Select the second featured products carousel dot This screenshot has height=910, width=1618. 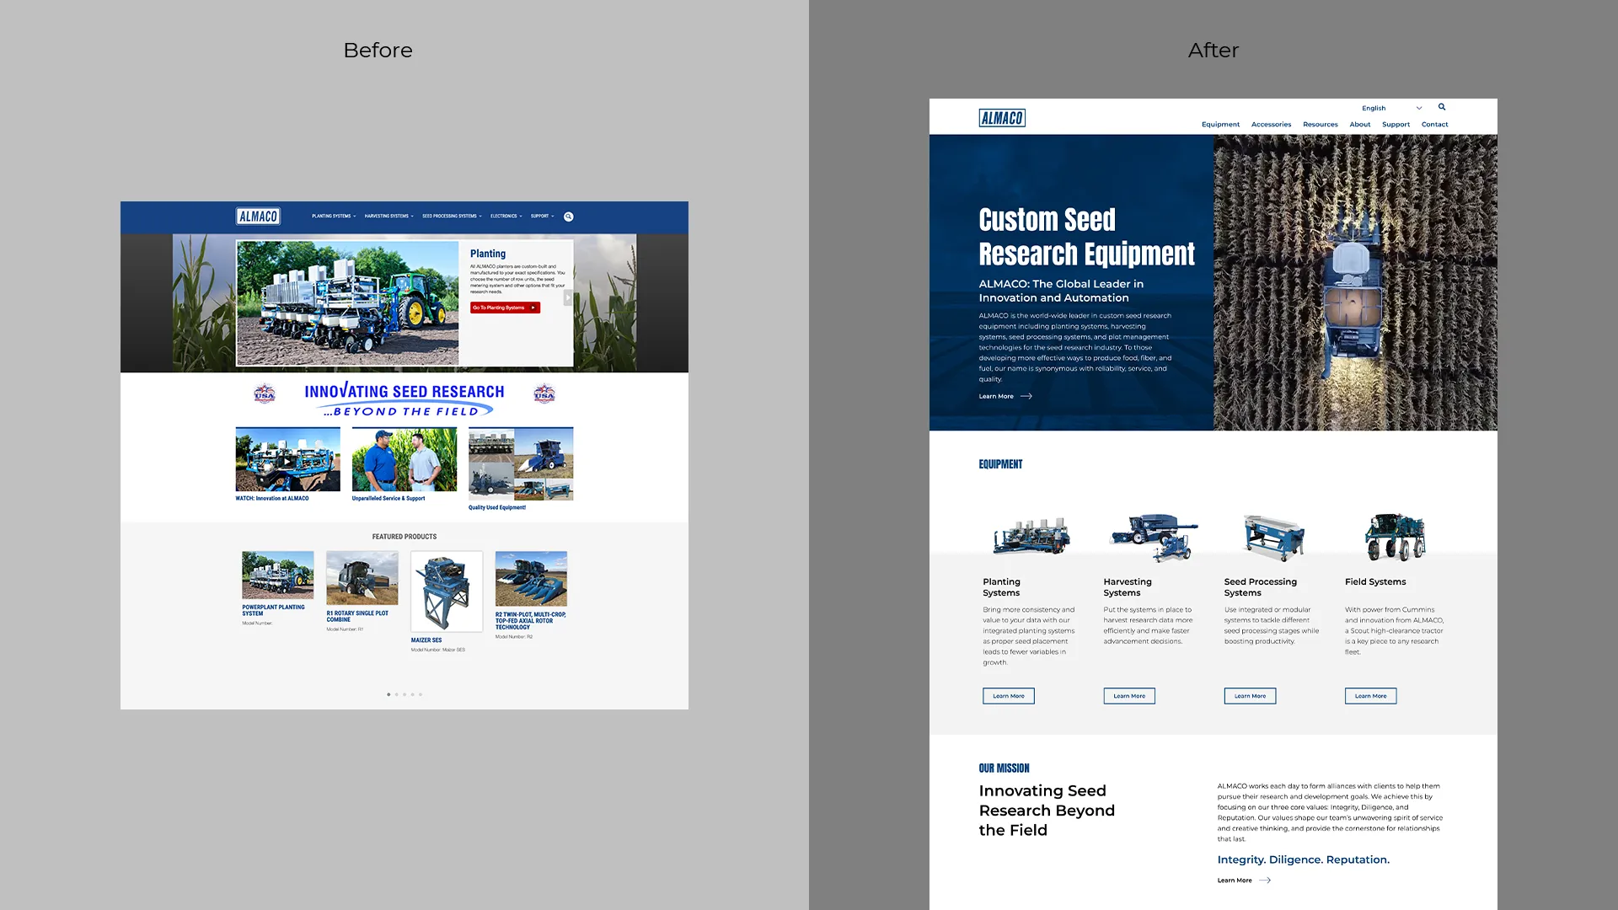396,694
